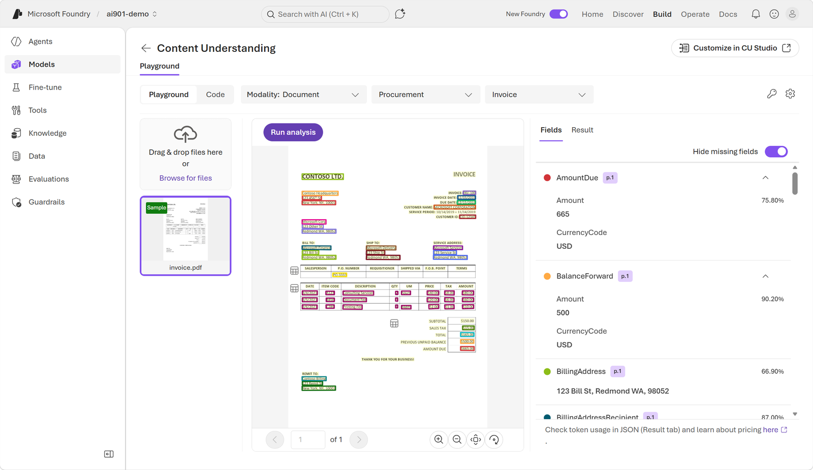
Task: Click the orange BalanceForward color dot
Action: (547, 276)
